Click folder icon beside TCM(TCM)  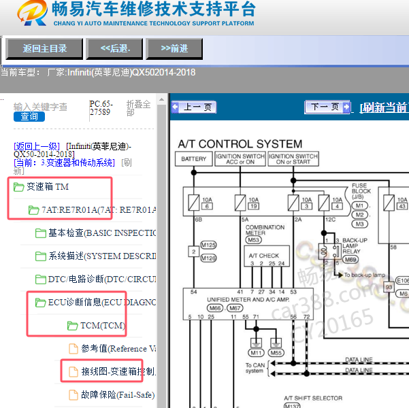click(73, 326)
